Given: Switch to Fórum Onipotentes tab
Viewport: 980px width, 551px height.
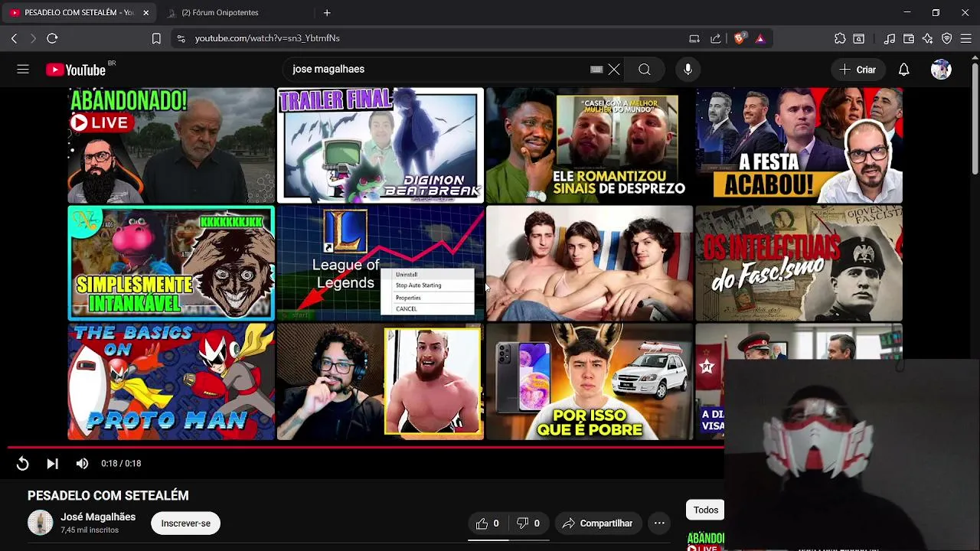Looking at the screenshot, I should pyautogui.click(x=220, y=12).
